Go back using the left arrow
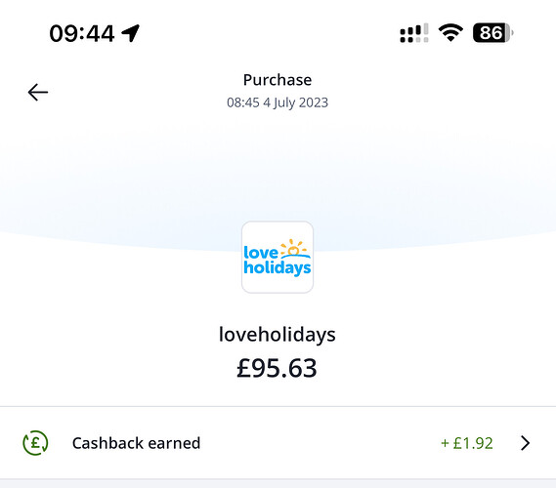This screenshot has width=556, height=488. [x=38, y=93]
